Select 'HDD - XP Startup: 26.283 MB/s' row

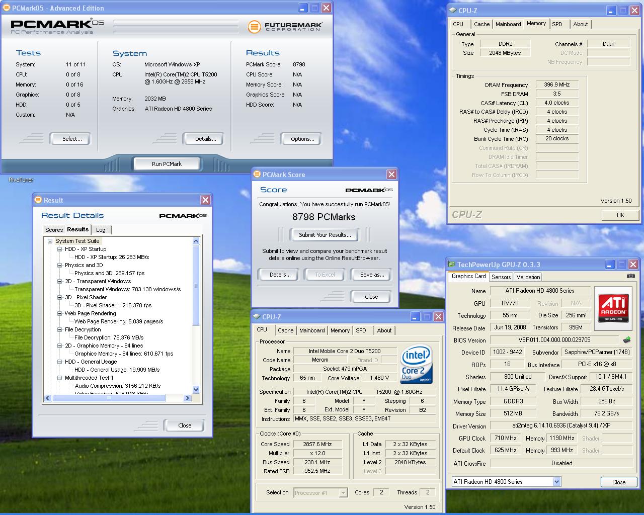pyautogui.click(x=112, y=257)
